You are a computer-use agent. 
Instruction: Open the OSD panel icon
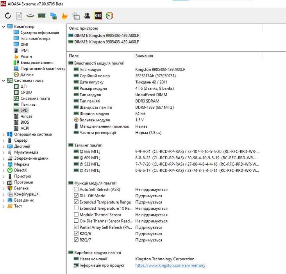click(98, 16)
